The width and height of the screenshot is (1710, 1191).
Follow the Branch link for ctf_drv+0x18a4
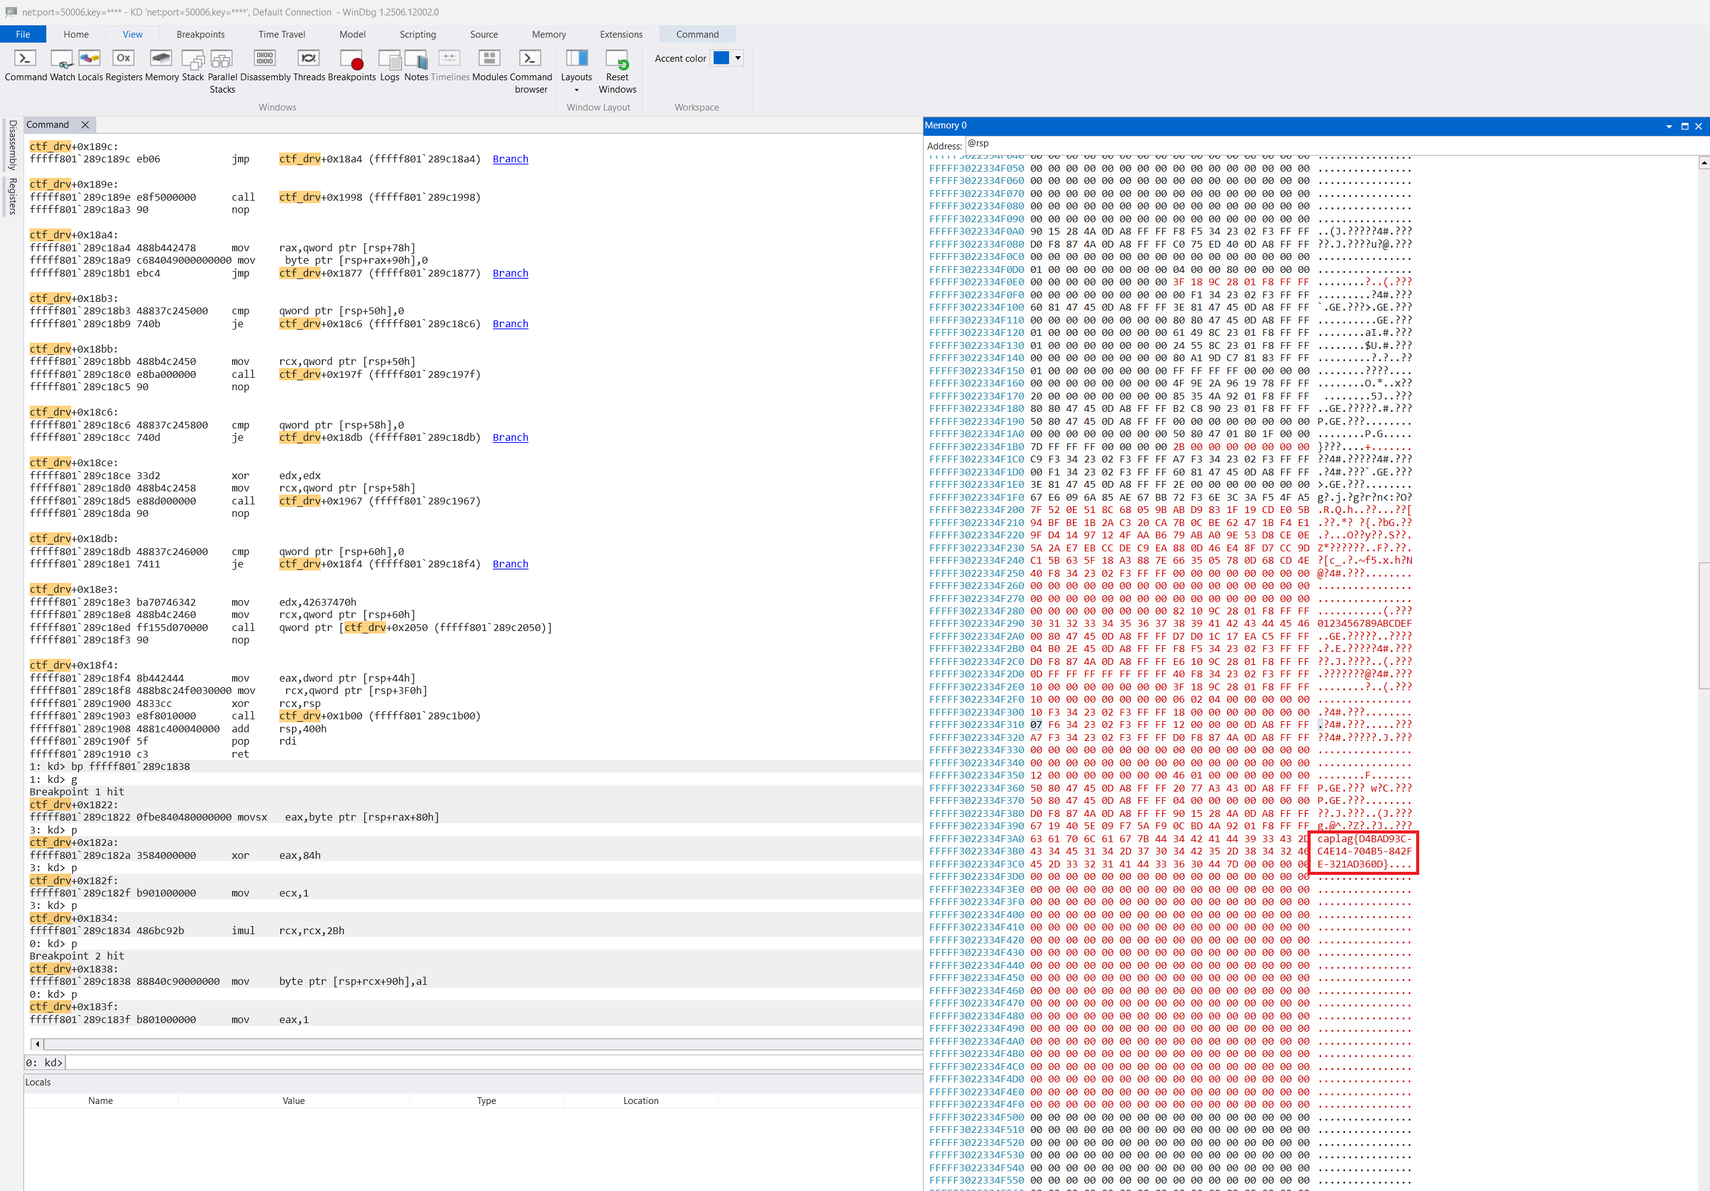coord(510,159)
